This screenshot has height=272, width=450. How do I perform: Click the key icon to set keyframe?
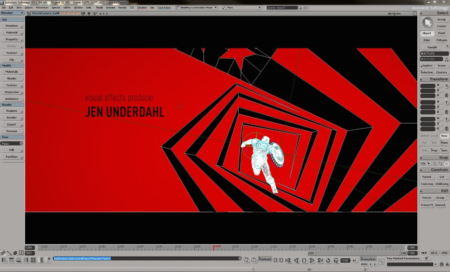click(381, 261)
